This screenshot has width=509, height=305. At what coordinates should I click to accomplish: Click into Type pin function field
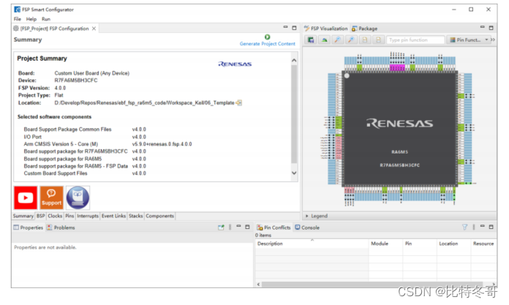point(415,40)
